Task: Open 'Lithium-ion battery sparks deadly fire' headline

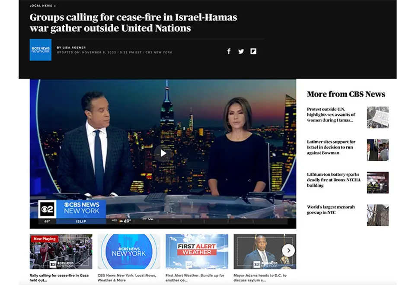Action: (333, 180)
